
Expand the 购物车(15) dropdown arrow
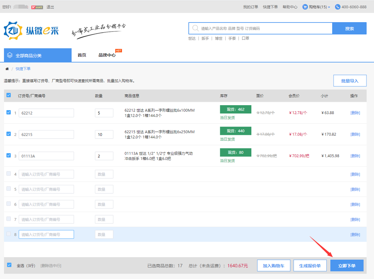329,7
